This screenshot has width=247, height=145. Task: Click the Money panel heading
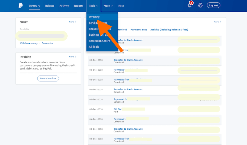(24, 22)
